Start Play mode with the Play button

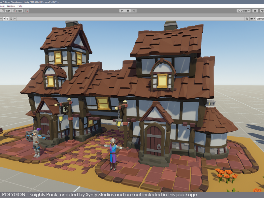coord(122,11)
